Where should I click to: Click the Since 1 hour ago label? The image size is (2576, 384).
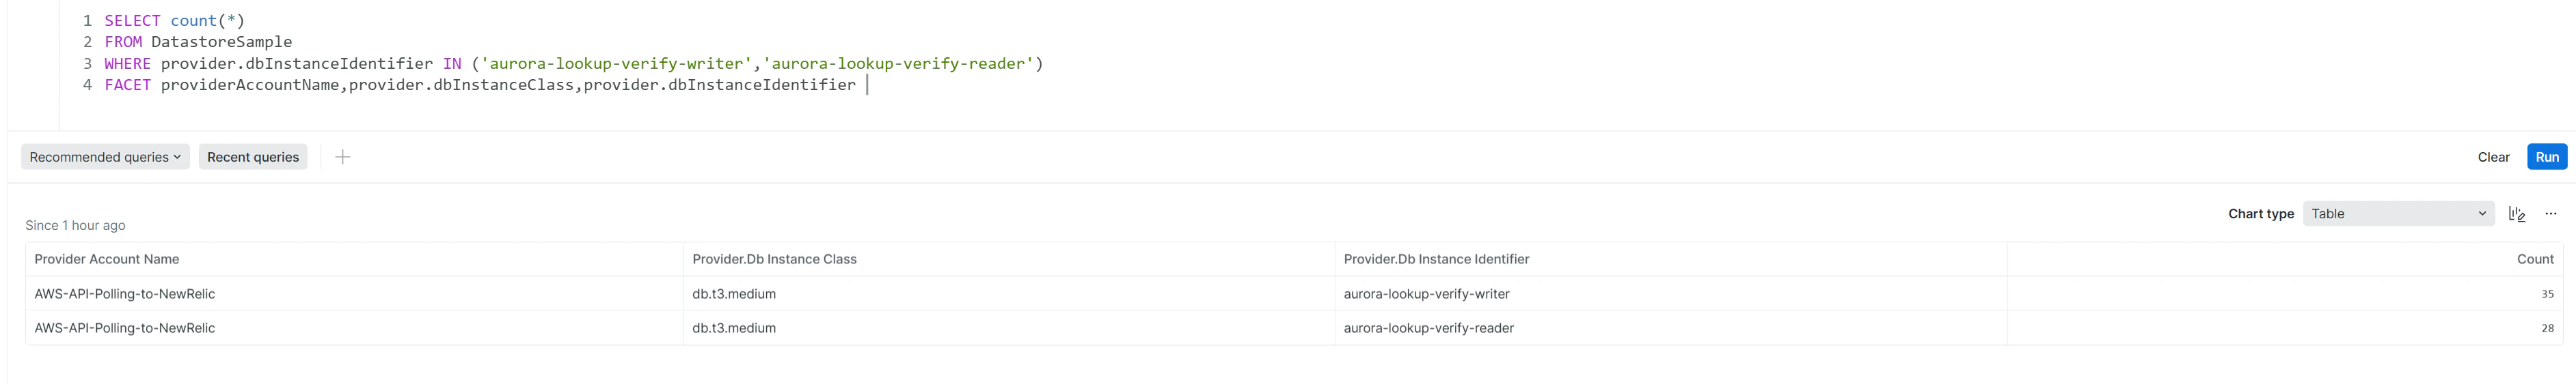point(75,225)
